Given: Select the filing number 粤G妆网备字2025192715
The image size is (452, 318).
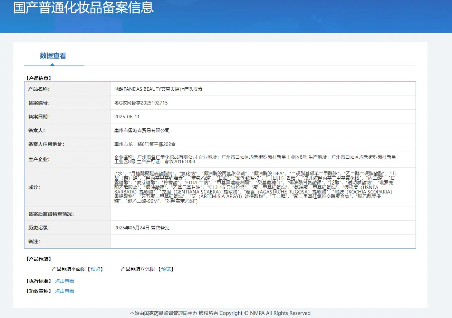Looking at the screenshot, I should 141,103.
